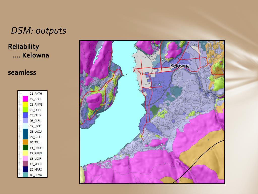This screenshot has width=258, height=194.
Task: Click the dark green polygon near the lakeshore
Action: point(155,110)
